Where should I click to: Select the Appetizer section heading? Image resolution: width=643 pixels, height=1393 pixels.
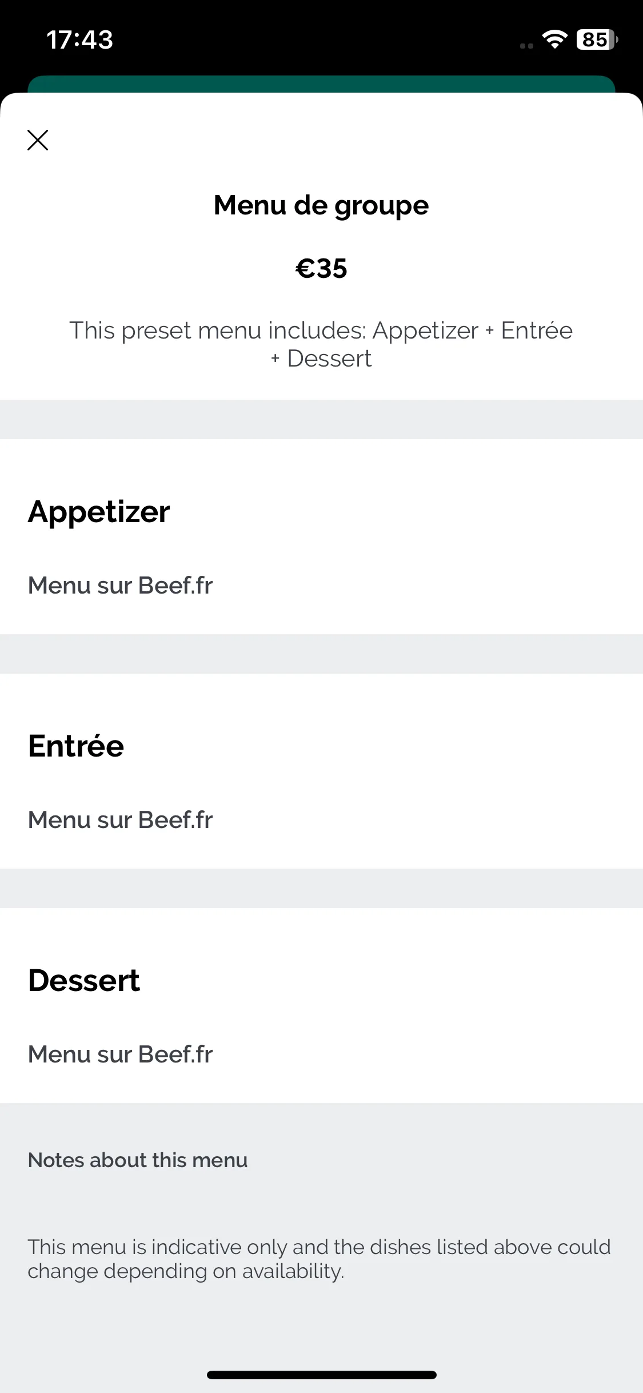[x=99, y=512]
